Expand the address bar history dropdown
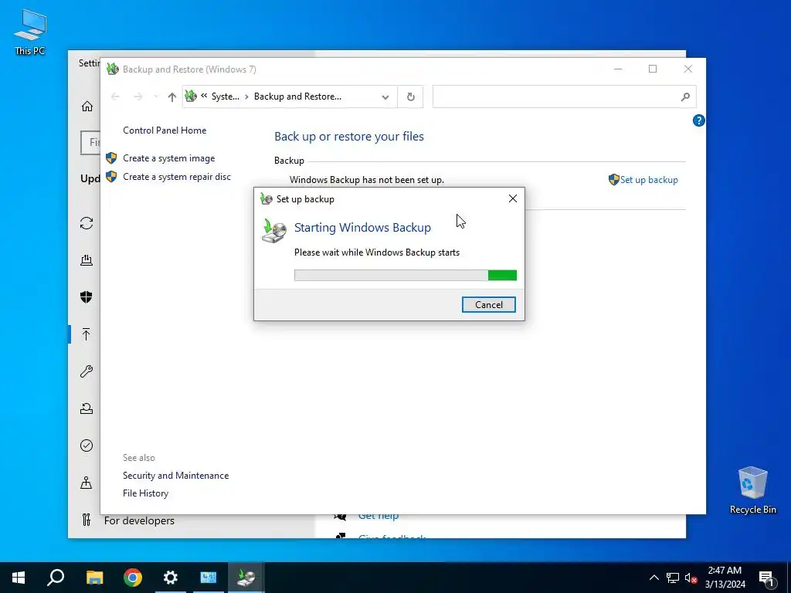The image size is (791, 593). 385,97
